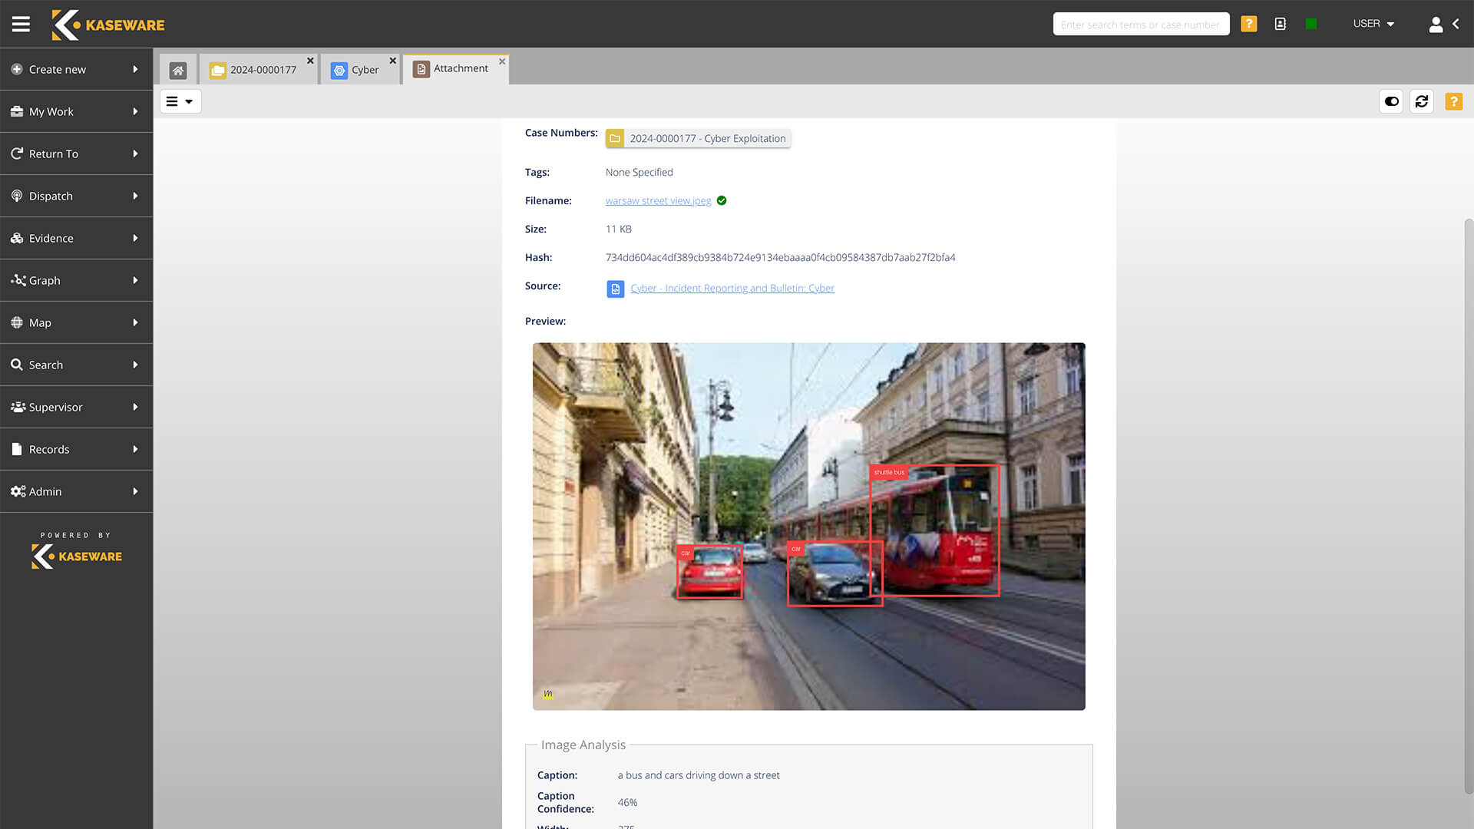Expand the My Work submenu arrow

pos(135,111)
